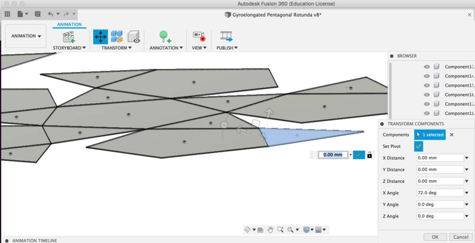
Task: Collapse the BROWSER panel
Action: coord(391,56)
